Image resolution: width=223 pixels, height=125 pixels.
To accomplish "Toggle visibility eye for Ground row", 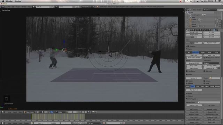I will [x=215, y=24].
